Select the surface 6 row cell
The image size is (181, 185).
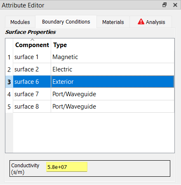tap(32, 82)
